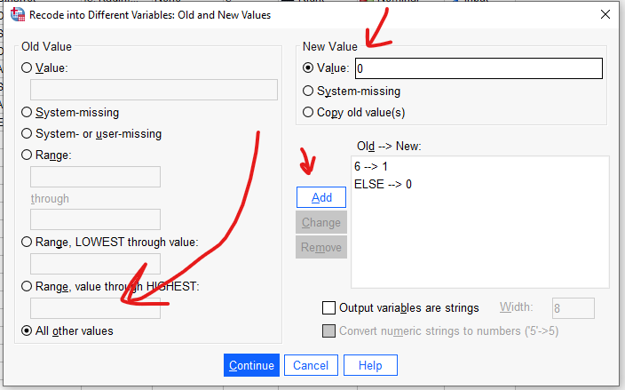The height and width of the screenshot is (390, 625).
Task: Select System- or user-missing radio button
Action: pyautogui.click(x=27, y=134)
